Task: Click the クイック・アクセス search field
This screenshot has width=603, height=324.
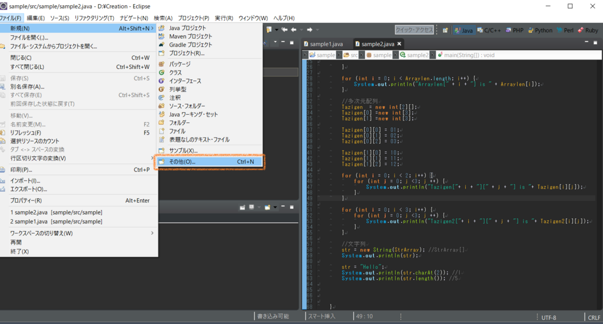Action: point(414,30)
